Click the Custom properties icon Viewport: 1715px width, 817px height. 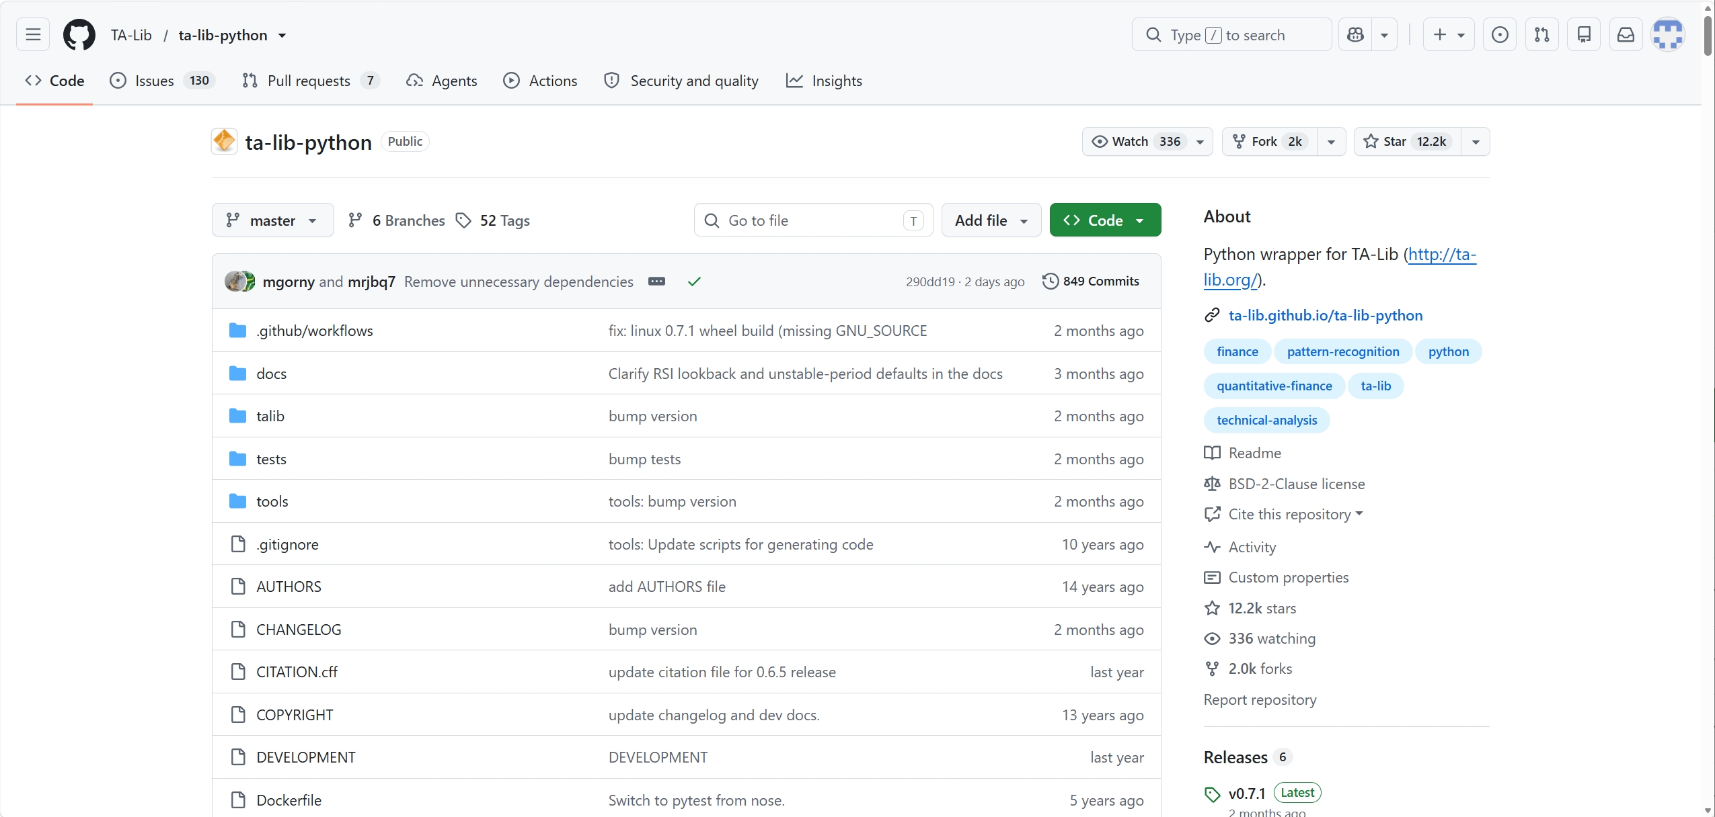(x=1212, y=576)
